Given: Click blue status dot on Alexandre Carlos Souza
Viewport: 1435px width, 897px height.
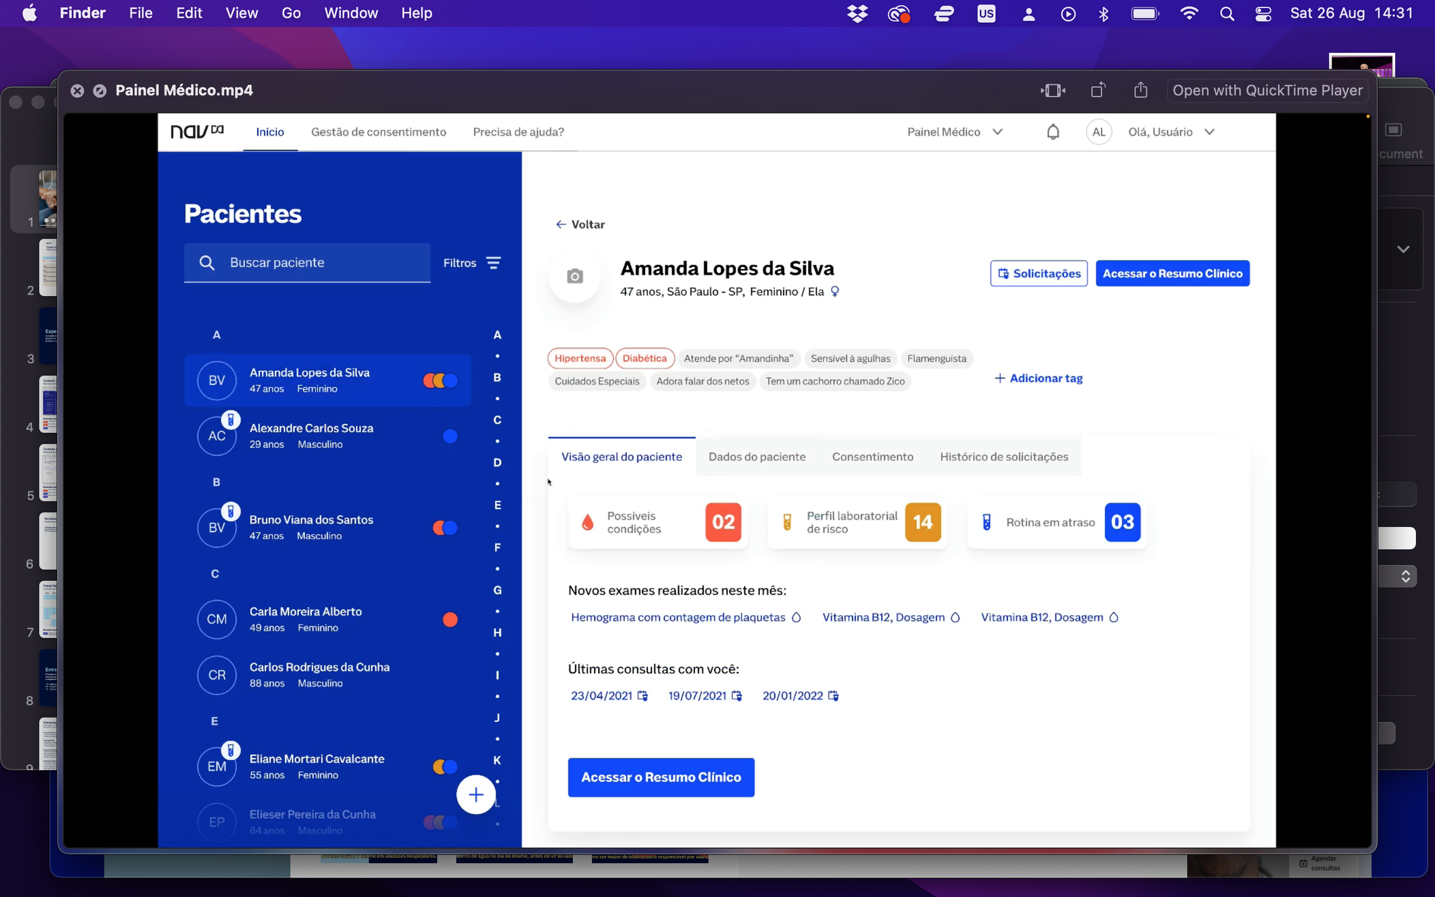Looking at the screenshot, I should [449, 436].
